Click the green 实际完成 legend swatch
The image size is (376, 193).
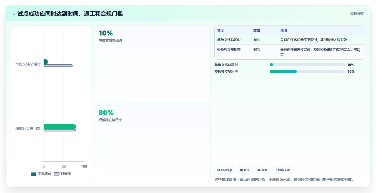click(34, 174)
